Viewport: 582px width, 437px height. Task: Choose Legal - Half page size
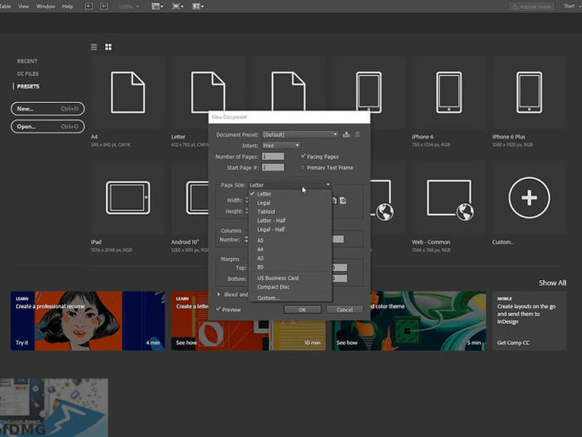[290, 229]
